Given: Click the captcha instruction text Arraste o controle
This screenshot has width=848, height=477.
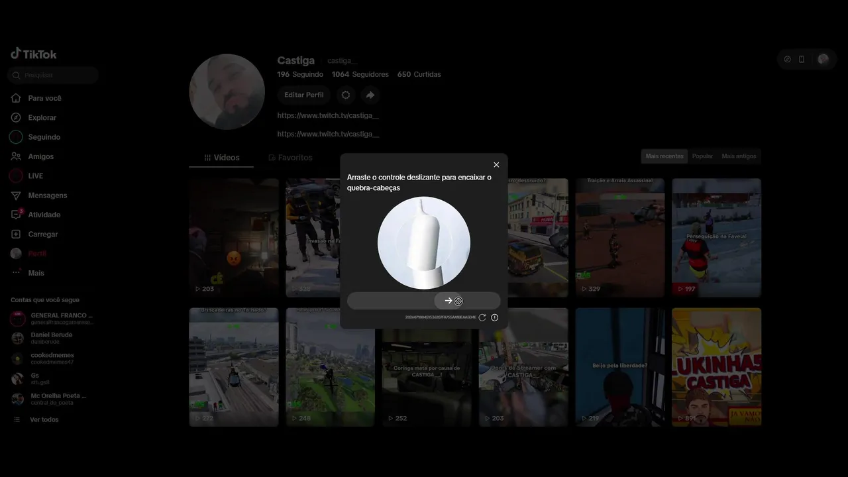Looking at the screenshot, I should 419,182.
